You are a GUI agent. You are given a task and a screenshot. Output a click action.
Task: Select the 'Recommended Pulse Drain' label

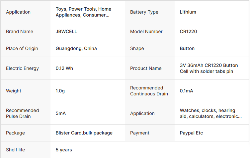(22, 113)
